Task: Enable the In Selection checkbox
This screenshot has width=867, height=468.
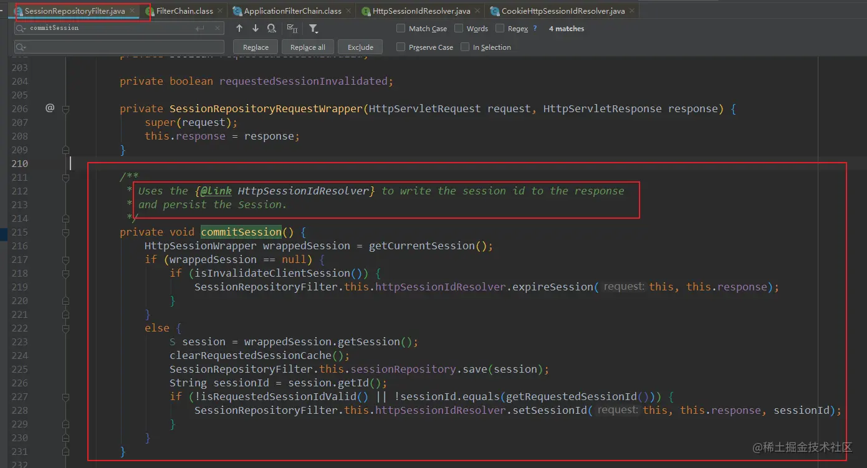Action: pyautogui.click(x=465, y=47)
